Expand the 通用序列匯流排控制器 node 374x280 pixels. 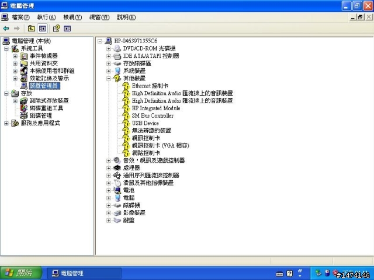click(x=109, y=176)
